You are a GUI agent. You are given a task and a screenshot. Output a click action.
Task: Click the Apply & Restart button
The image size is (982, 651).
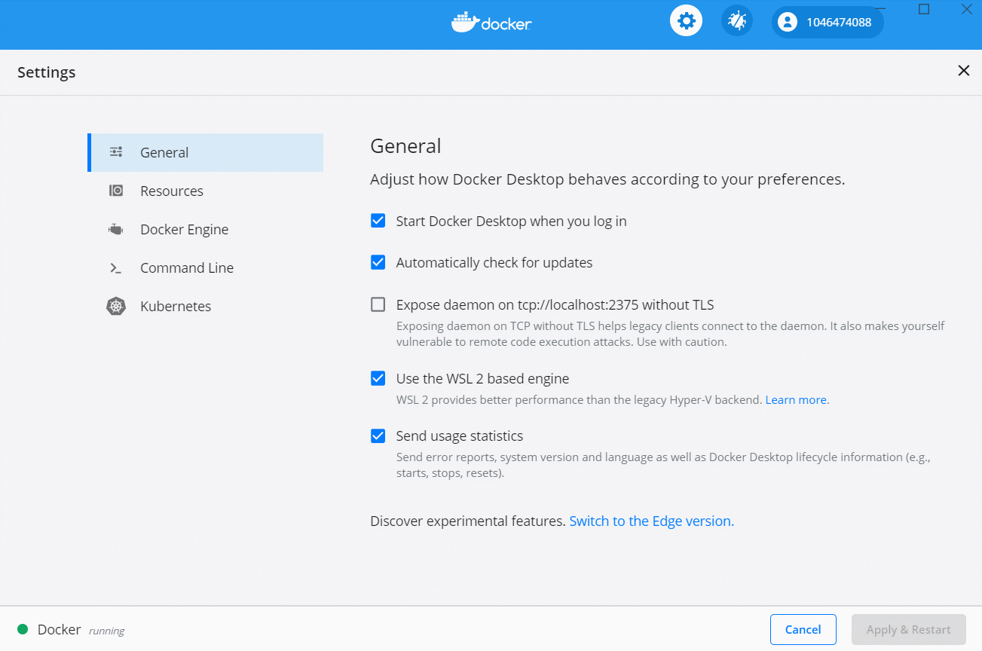coord(908,629)
